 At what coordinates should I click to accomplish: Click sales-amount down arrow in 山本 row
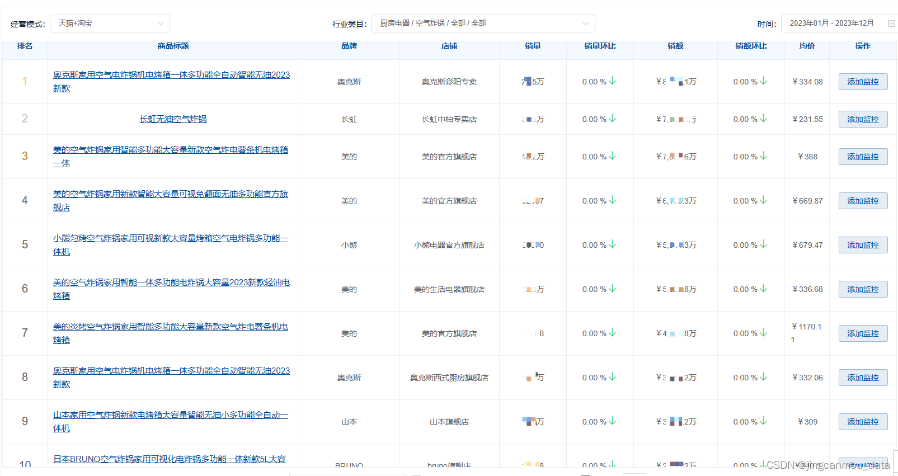coord(764,421)
